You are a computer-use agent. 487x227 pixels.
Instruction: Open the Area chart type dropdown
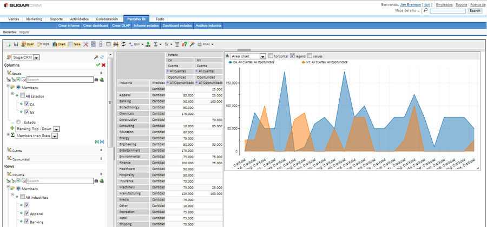click(262, 56)
